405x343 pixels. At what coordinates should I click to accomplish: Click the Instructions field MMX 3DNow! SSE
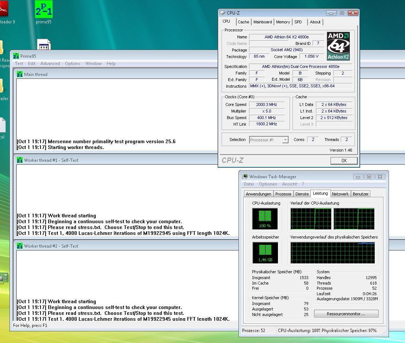point(301,86)
